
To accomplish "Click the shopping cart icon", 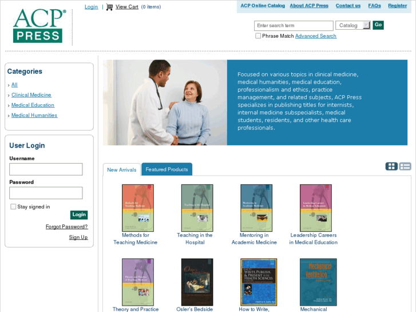I will click(x=109, y=7).
